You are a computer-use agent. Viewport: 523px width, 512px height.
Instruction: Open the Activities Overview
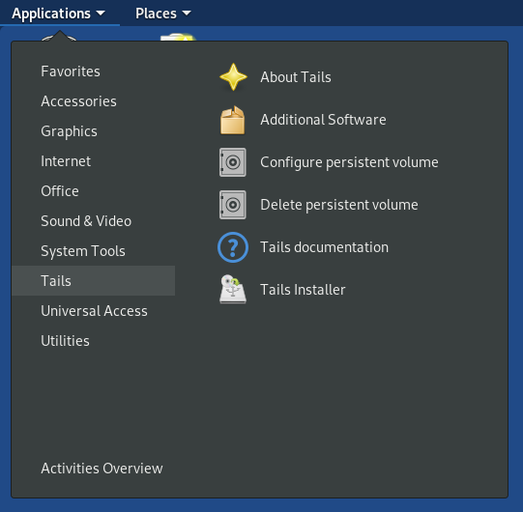(102, 469)
